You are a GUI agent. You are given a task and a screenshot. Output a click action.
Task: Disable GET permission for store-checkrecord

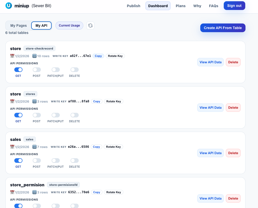[x=18, y=69]
